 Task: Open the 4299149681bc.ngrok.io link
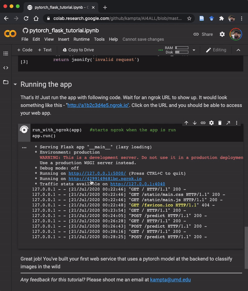[x=105, y=179]
